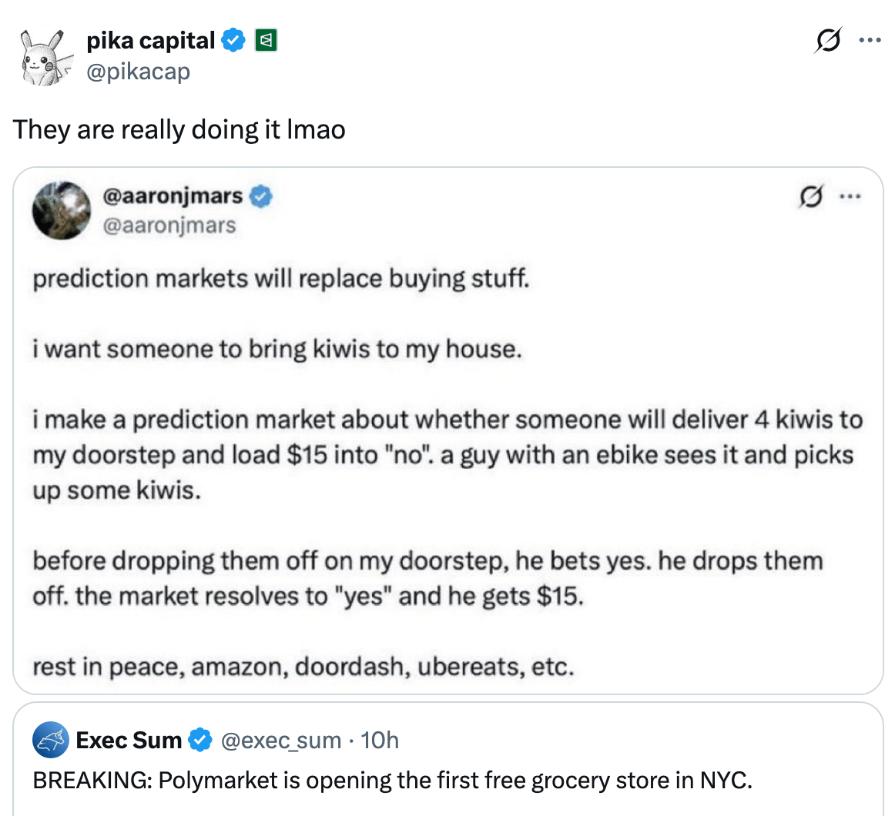Click the Exec Sum profile avatar icon
Viewport: 895px width, 816px height.
click(51, 741)
